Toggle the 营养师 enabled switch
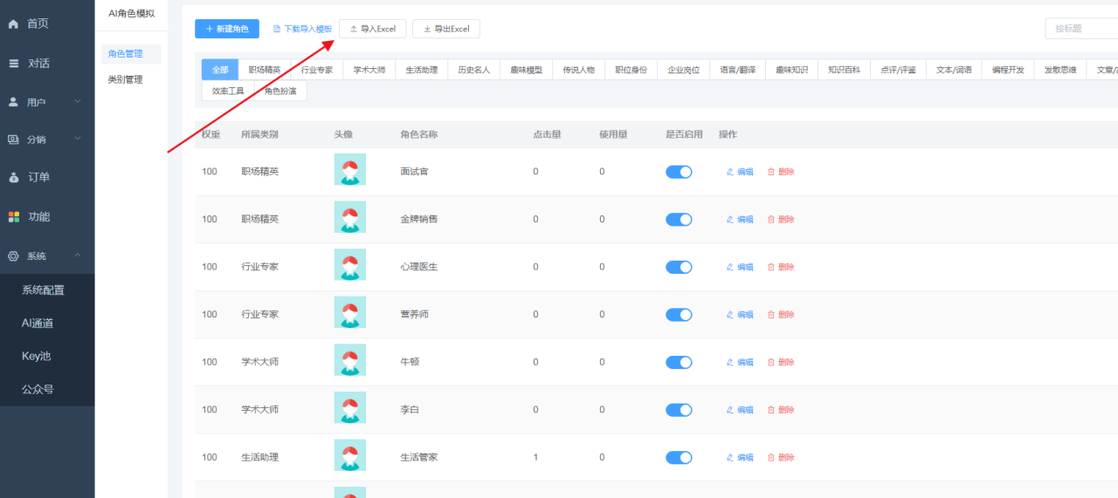The width and height of the screenshot is (1118, 498). click(679, 315)
